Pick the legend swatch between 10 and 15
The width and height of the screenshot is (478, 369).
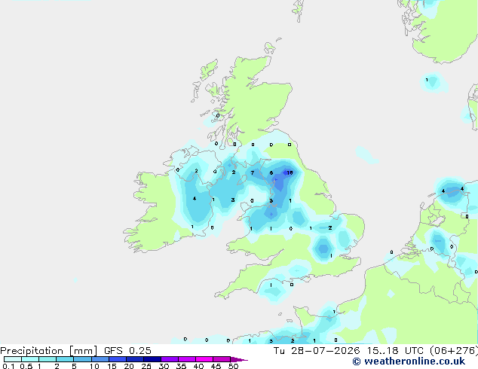pos(100,359)
